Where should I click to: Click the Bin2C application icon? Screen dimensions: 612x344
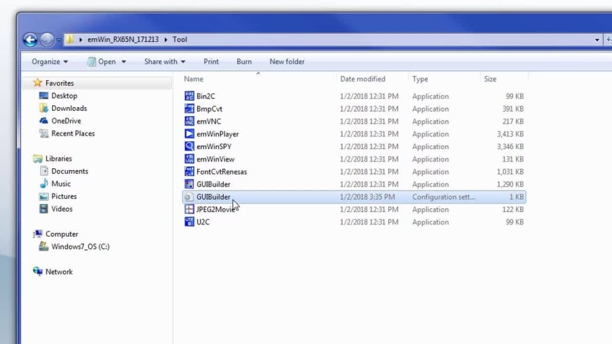point(189,96)
